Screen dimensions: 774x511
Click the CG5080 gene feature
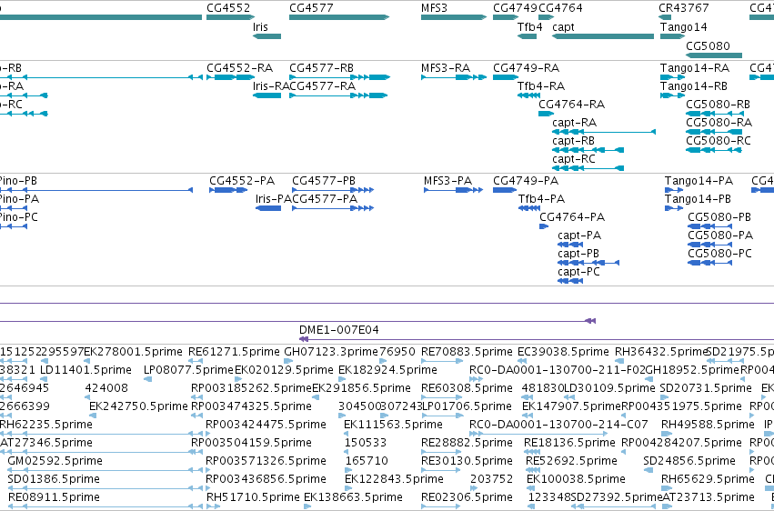pyautogui.click(x=714, y=55)
